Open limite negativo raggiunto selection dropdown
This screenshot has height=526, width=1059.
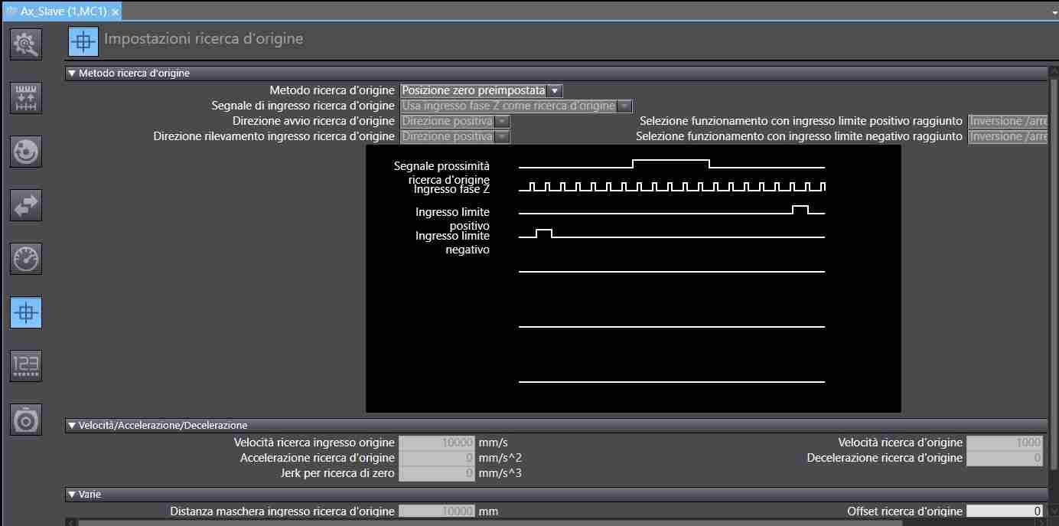pos(1008,136)
